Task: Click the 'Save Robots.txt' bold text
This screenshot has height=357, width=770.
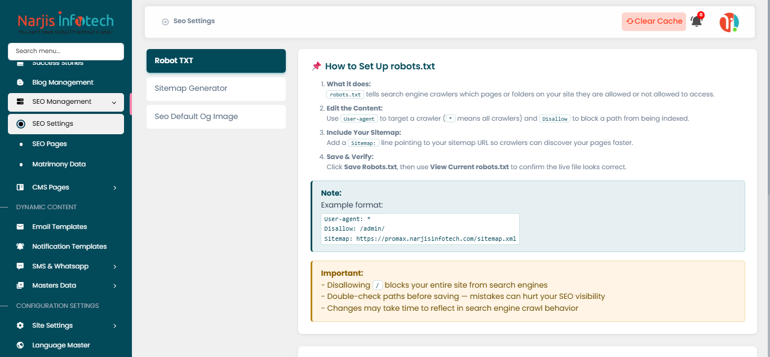Action: click(370, 167)
